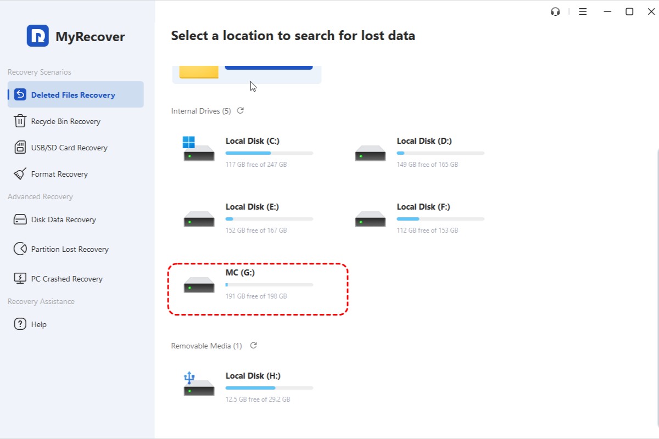659x439 pixels.
Task: Choose removable Local Disk (H:)
Action: [253, 387]
